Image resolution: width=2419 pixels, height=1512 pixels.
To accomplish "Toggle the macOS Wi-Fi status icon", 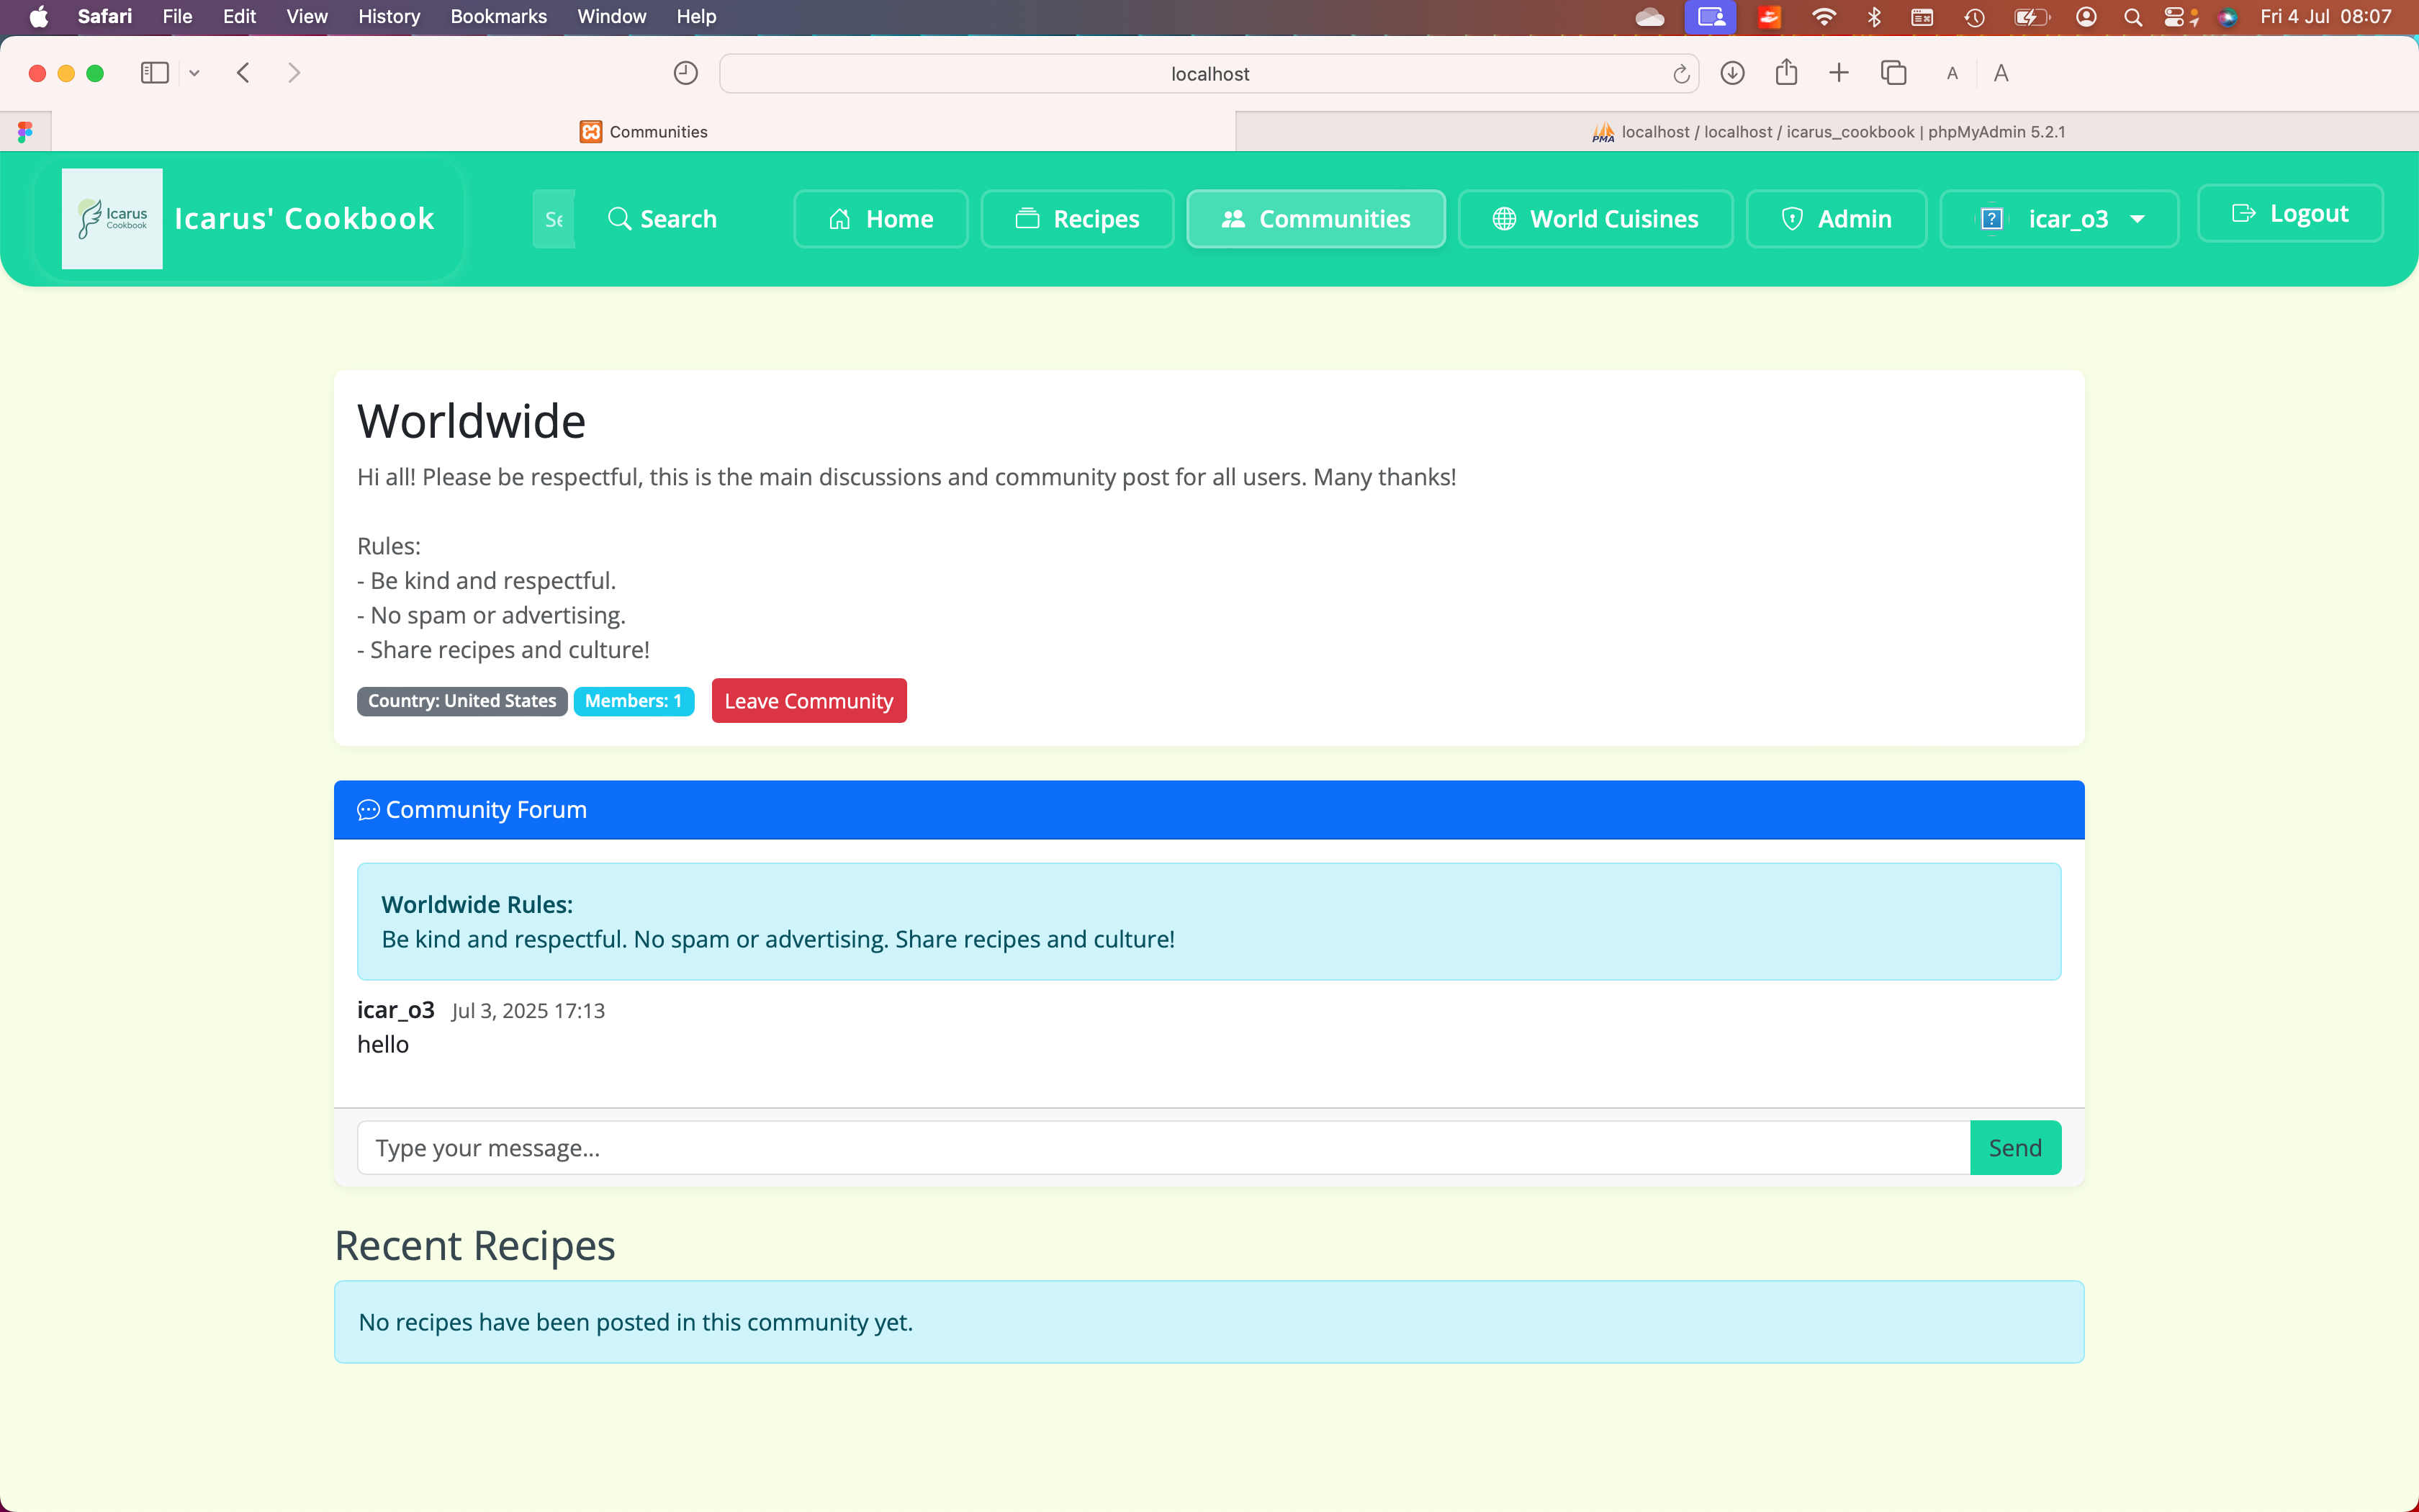I will pyautogui.click(x=1822, y=16).
